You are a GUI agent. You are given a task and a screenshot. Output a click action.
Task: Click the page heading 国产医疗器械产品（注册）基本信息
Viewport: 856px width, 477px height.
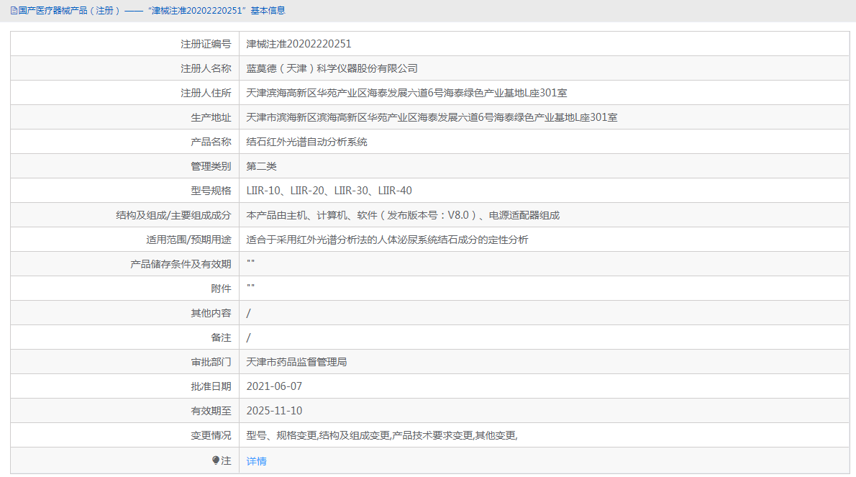click(x=152, y=11)
